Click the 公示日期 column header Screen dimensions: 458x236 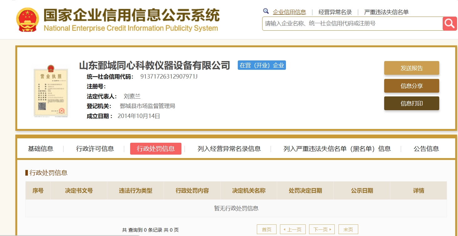(x=362, y=191)
